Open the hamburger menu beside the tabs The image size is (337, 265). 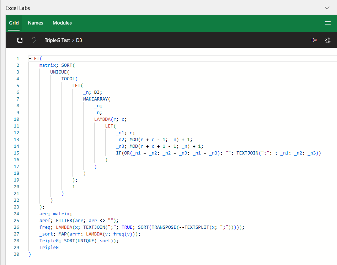pyautogui.click(x=328, y=23)
